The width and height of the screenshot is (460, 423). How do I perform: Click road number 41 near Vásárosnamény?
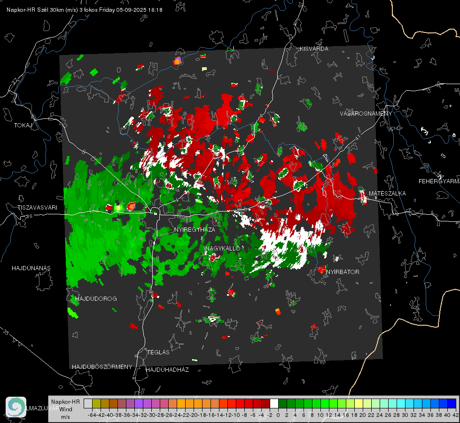coord(357,137)
